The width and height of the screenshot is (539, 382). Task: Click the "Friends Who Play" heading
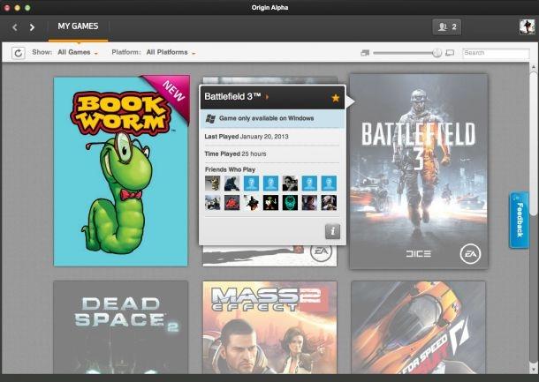(x=230, y=169)
